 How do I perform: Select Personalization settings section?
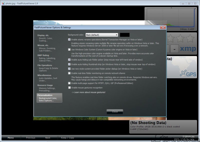49,98
